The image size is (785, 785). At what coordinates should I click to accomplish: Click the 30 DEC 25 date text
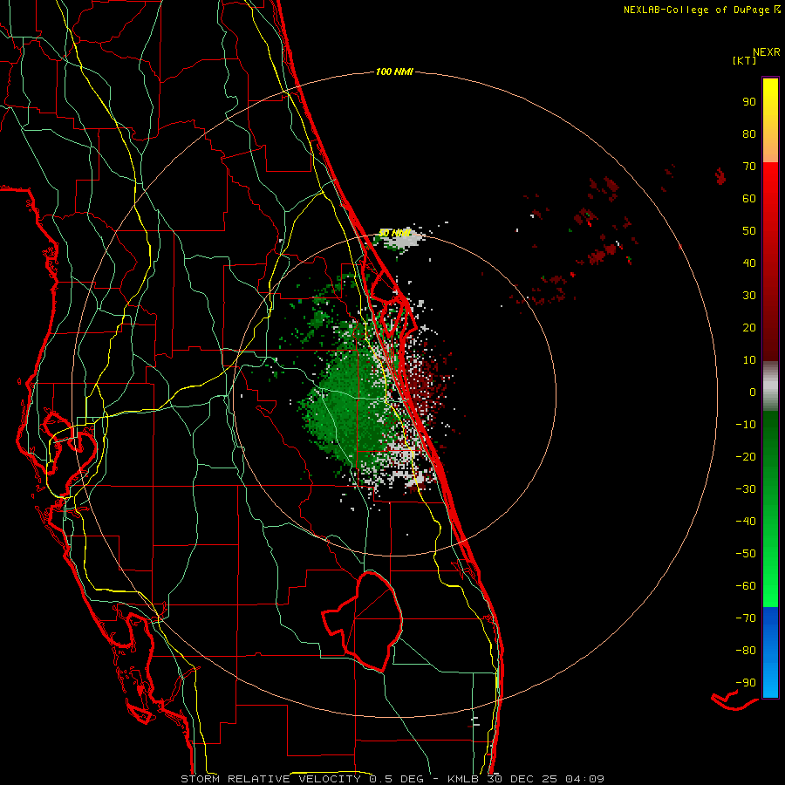(522, 779)
